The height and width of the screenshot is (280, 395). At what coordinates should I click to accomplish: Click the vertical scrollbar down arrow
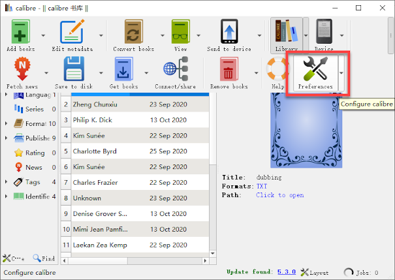[x=213, y=253]
